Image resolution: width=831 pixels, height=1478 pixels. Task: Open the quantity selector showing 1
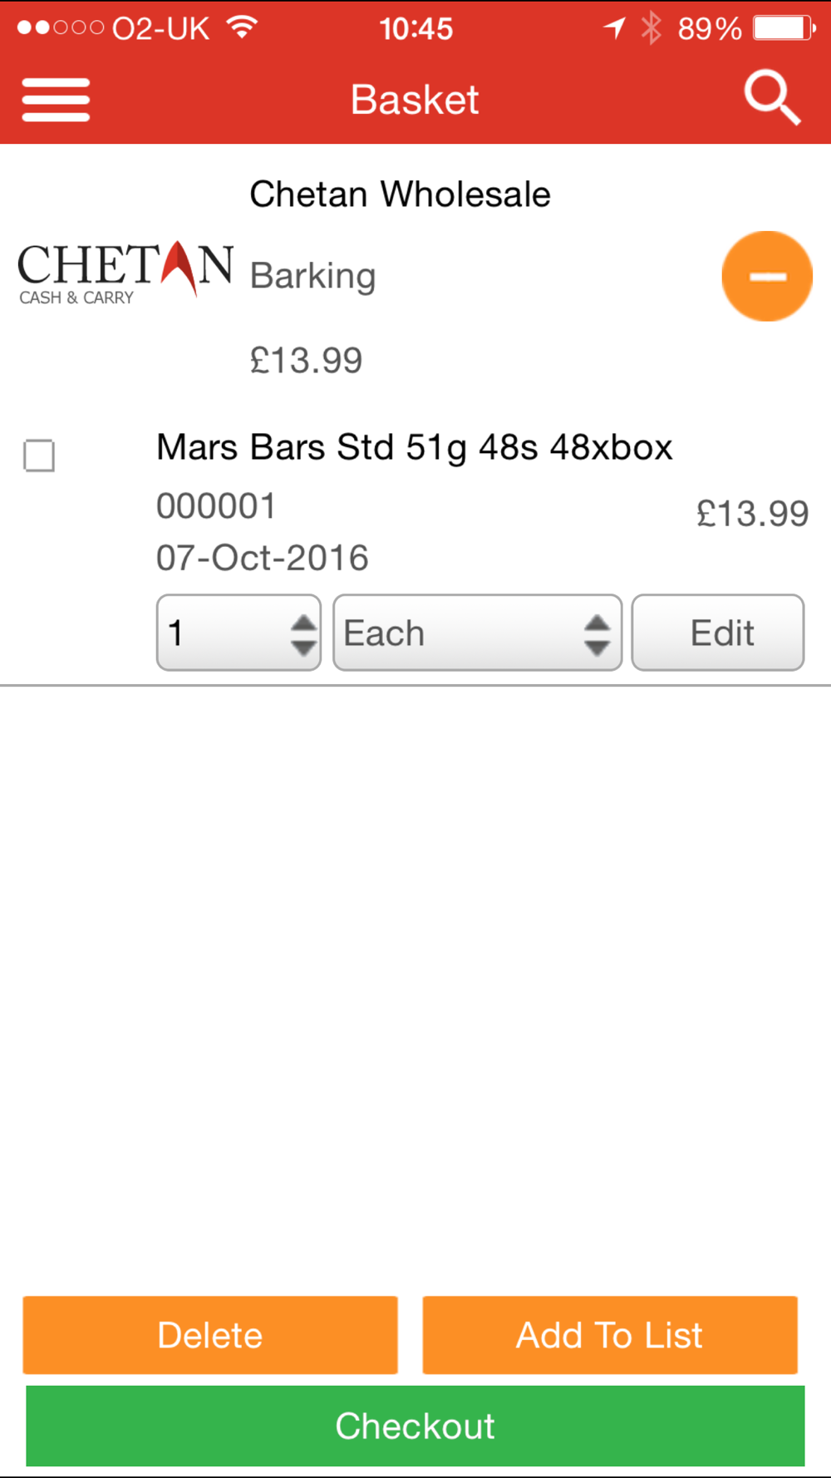[x=238, y=633]
